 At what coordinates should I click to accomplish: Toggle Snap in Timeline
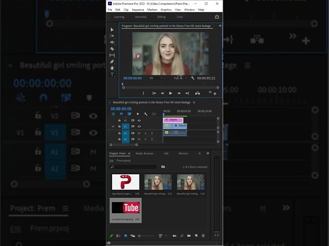(121, 114)
